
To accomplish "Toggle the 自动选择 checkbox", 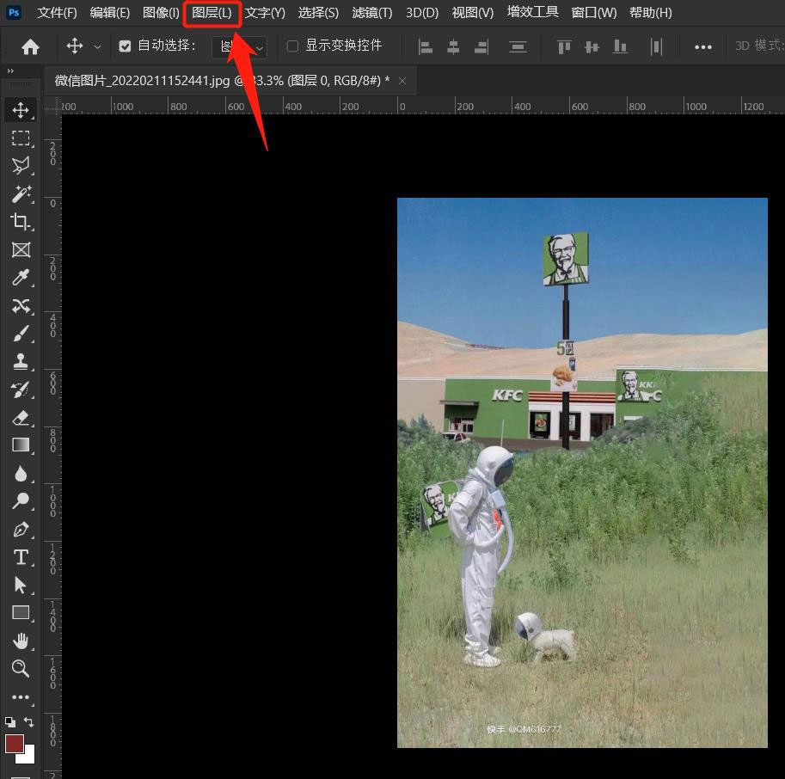I will pos(125,46).
